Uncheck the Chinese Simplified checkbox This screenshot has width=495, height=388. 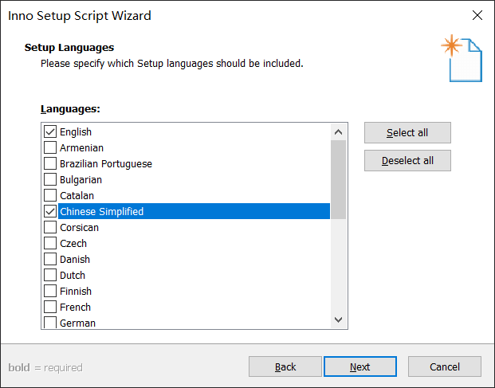[50, 211]
